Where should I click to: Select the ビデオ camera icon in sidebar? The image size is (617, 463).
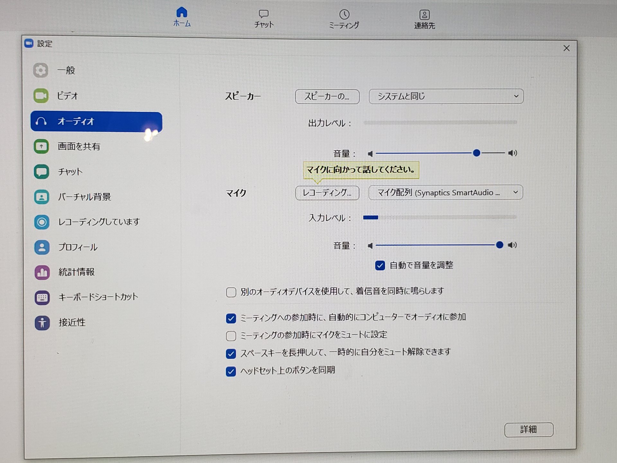41,96
